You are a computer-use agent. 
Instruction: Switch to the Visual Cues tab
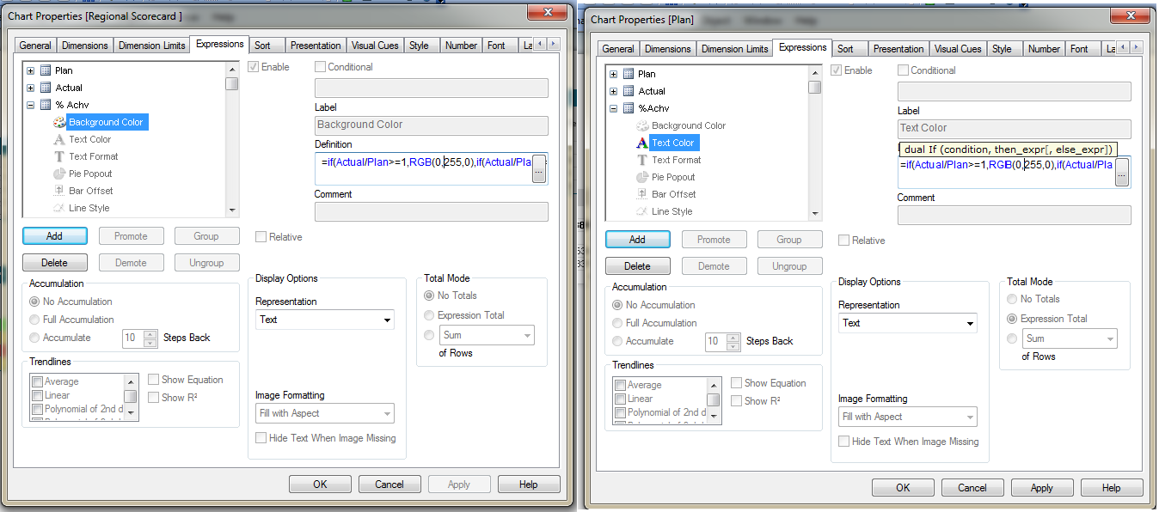click(x=374, y=46)
